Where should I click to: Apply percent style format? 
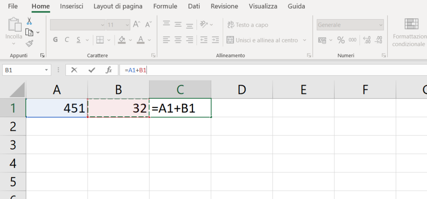click(341, 40)
